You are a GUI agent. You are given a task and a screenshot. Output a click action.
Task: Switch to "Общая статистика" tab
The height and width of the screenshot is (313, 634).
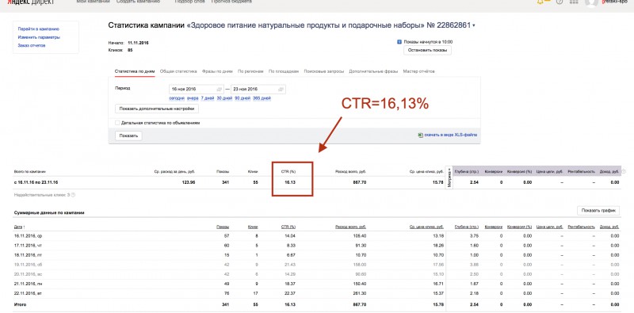coord(178,71)
